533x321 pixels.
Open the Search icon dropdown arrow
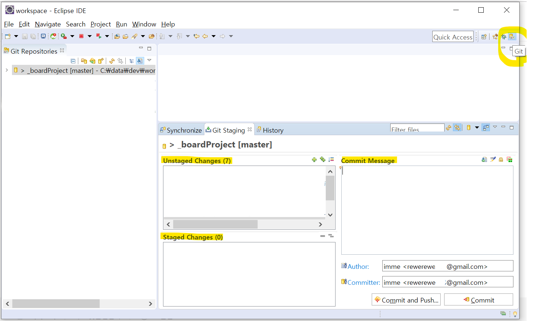pos(143,36)
